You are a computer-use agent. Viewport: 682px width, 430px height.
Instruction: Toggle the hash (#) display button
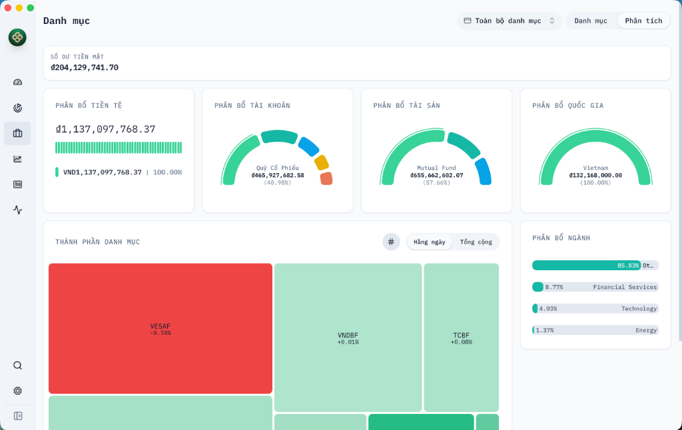click(x=391, y=242)
